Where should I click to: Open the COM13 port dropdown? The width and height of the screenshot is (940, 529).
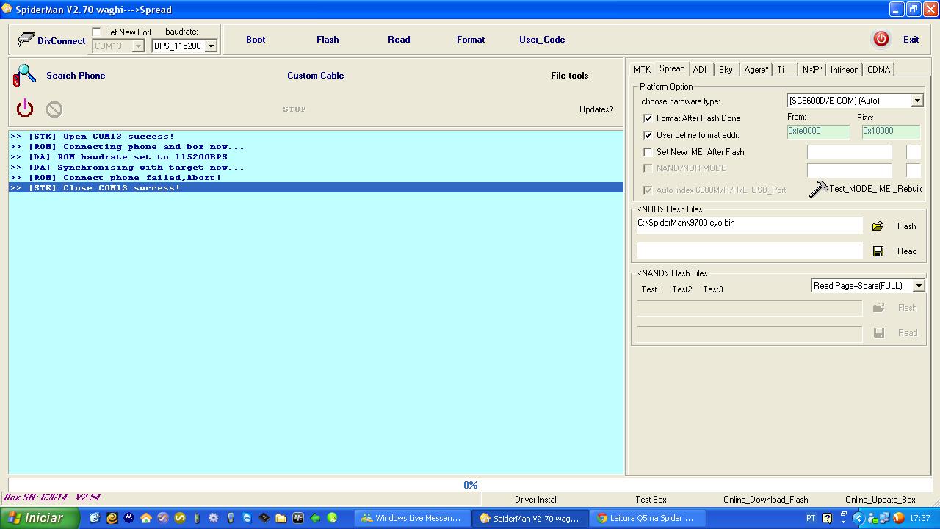point(138,46)
